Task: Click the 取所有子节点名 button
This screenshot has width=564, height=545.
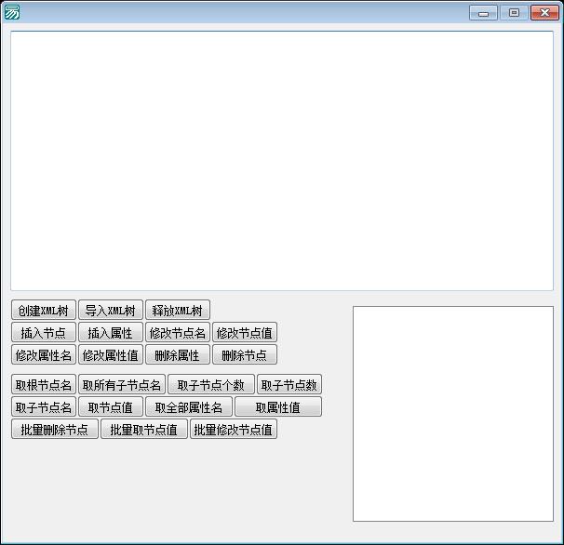Action: point(122,384)
